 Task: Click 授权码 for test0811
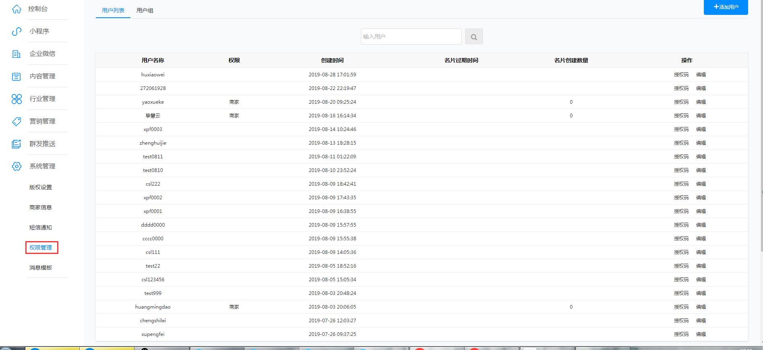(x=681, y=157)
